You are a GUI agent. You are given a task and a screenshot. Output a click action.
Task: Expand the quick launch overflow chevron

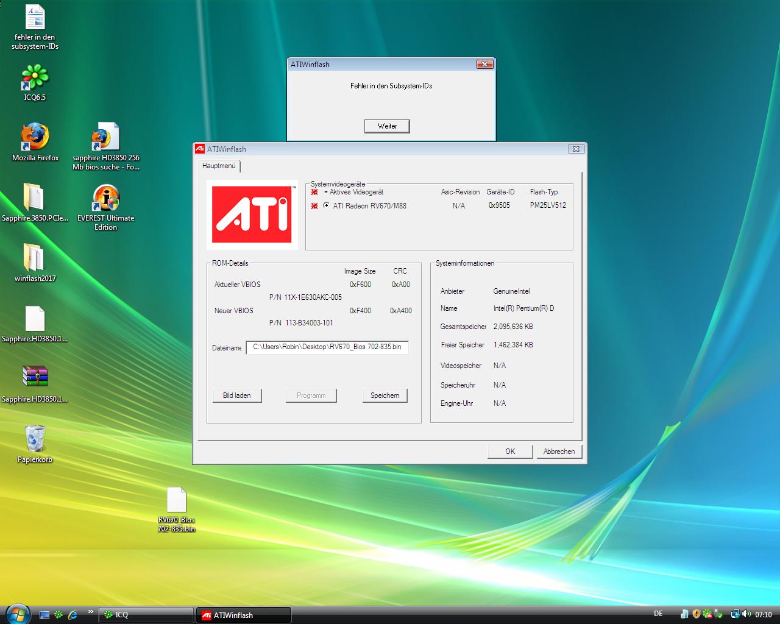pyautogui.click(x=91, y=612)
